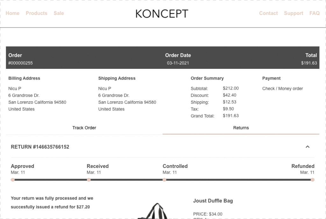Click the return progress bar line
326x219 pixels.
(x=127, y=180)
